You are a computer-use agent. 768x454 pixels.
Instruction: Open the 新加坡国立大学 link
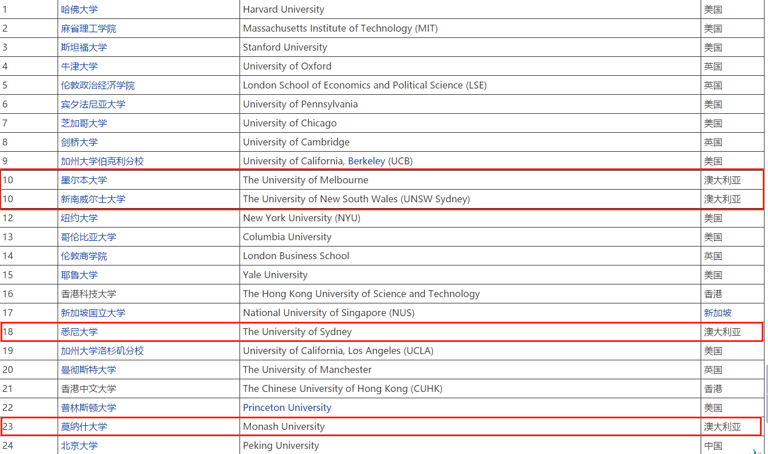93,313
